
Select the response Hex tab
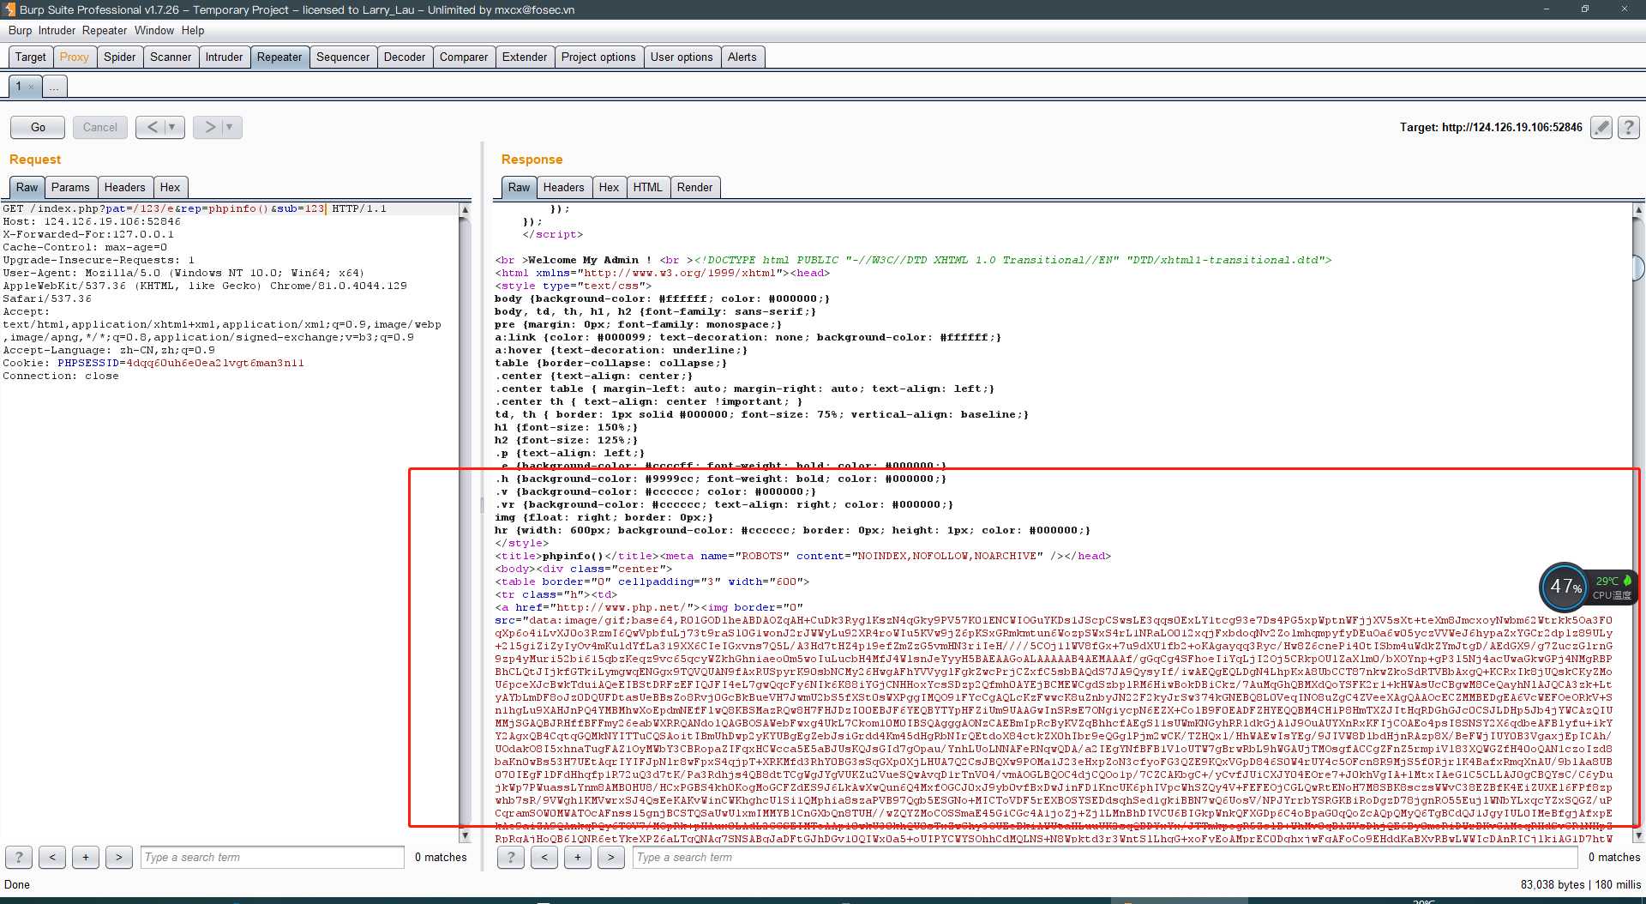[610, 188]
